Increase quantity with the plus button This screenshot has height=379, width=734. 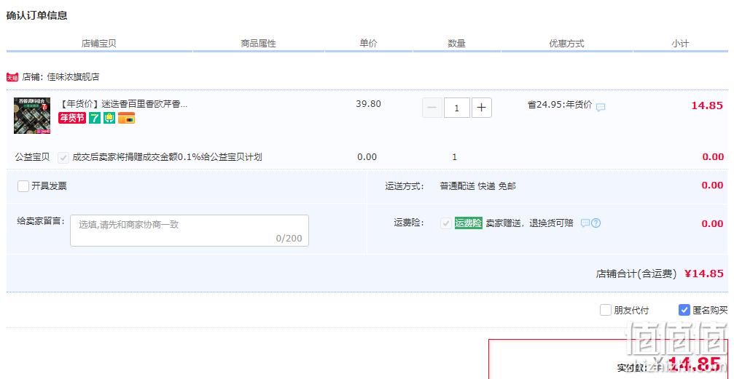pos(481,108)
